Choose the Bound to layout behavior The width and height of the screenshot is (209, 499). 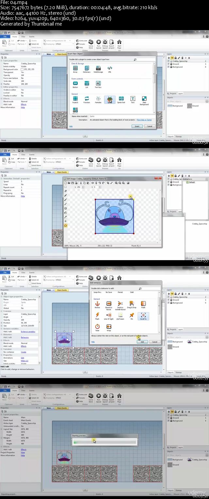109,306
